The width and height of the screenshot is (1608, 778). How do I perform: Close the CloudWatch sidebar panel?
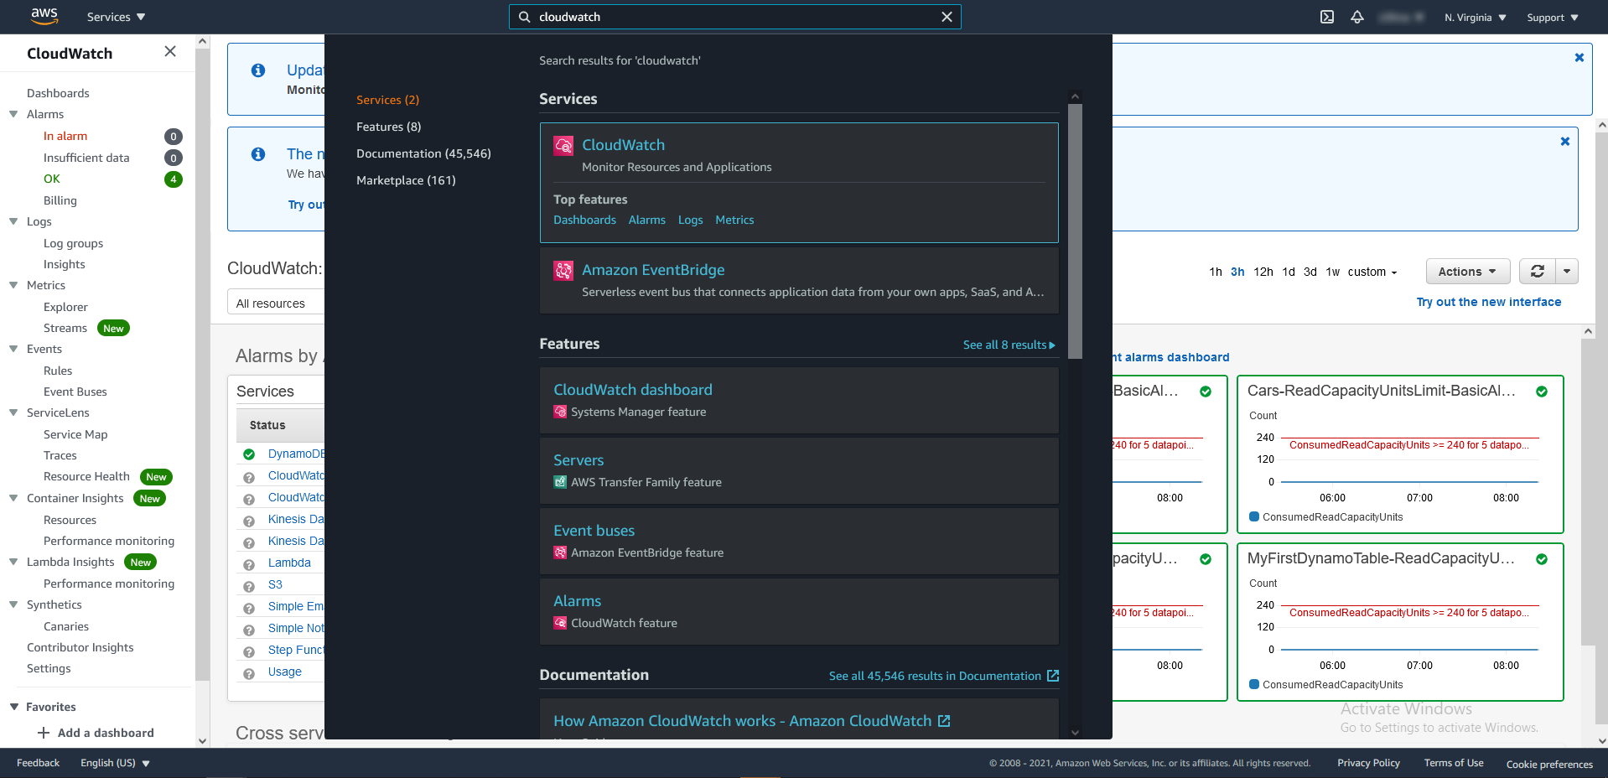click(x=170, y=52)
